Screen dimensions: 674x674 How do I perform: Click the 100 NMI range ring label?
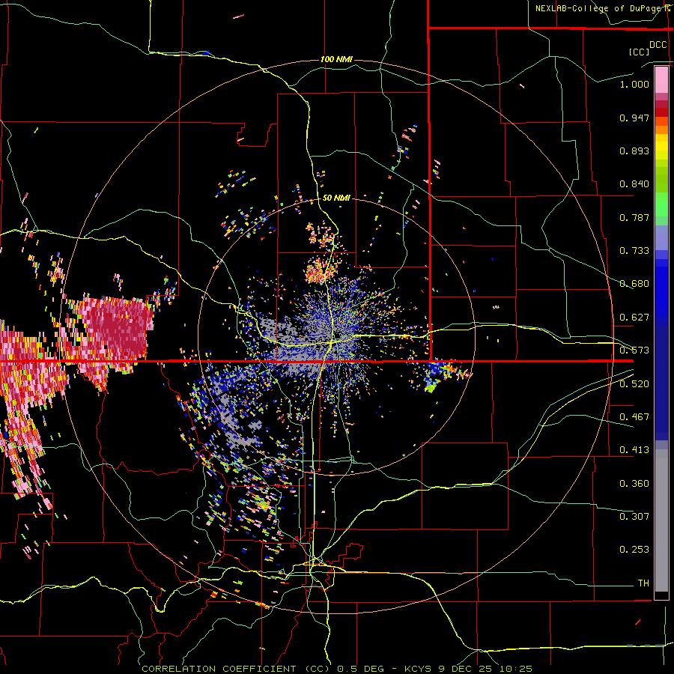(x=336, y=59)
